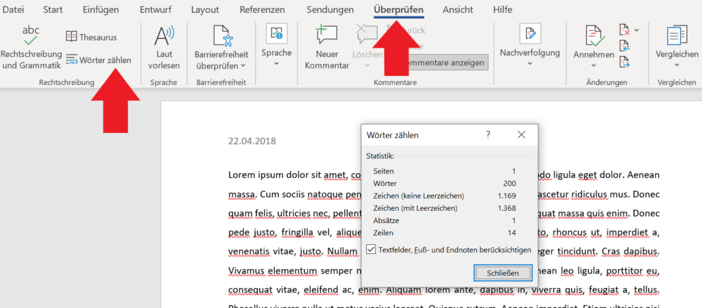Start Laut vorlesen
Screen dimensions: 702x308
tap(164, 47)
